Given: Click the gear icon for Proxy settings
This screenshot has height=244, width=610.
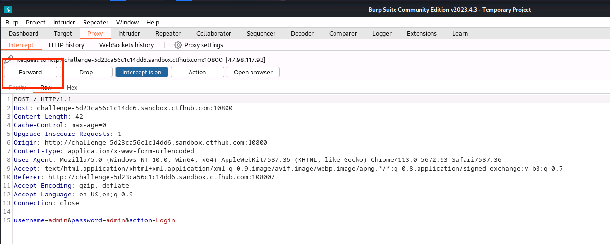Looking at the screenshot, I should point(178,45).
